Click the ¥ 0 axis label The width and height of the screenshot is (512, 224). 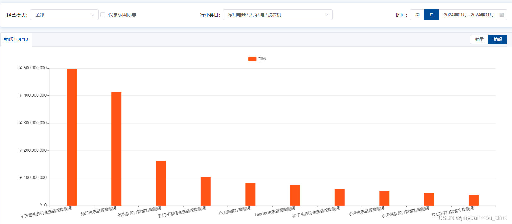click(43, 205)
